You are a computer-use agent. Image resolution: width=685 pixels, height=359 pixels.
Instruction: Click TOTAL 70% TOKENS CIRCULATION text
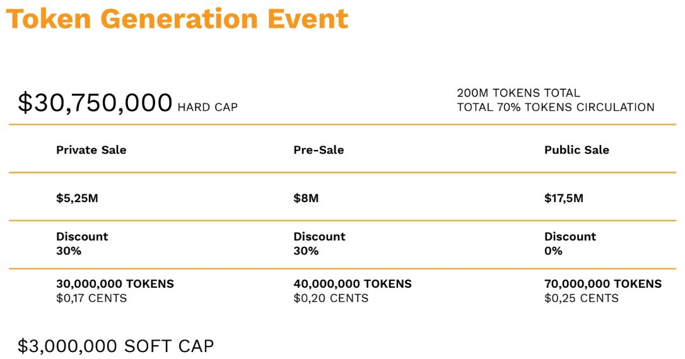coord(556,107)
